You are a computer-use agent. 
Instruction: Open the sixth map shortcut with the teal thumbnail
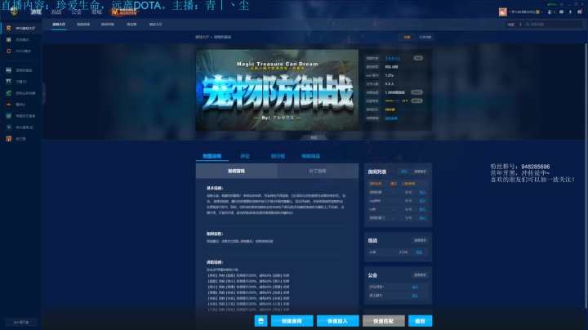pos(9,127)
